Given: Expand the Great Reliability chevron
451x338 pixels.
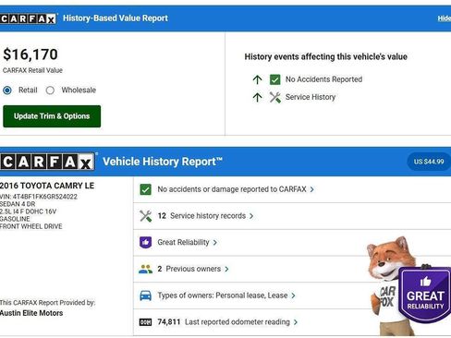Looking at the screenshot, I should (x=215, y=243).
